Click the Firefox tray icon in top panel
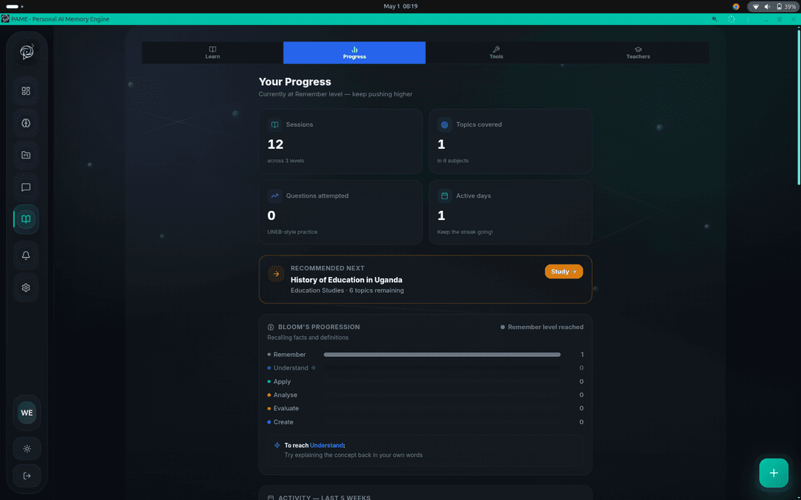The image size is (801, 500). pyautogui.click(x=736, y=7)
